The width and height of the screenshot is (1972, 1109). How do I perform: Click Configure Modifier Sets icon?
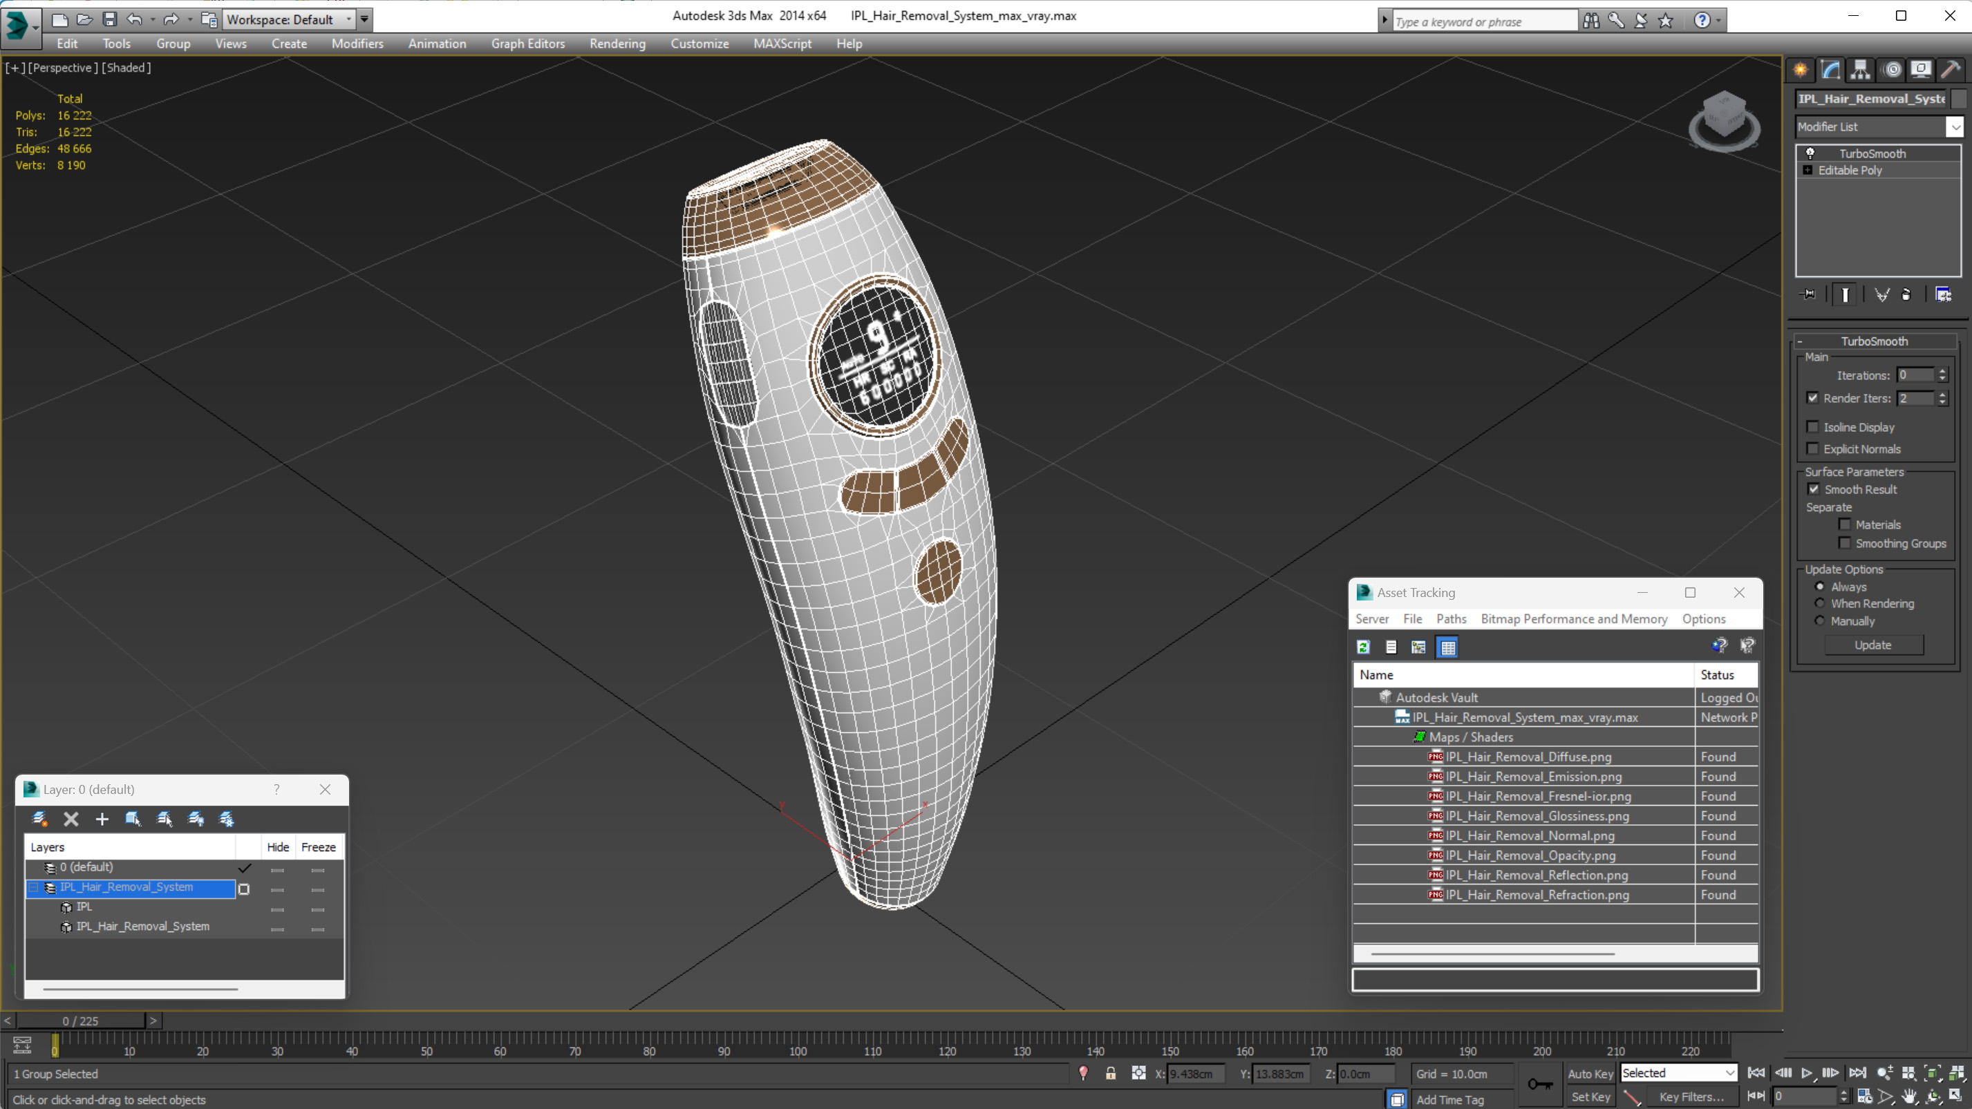click(x=1943, y=294)
